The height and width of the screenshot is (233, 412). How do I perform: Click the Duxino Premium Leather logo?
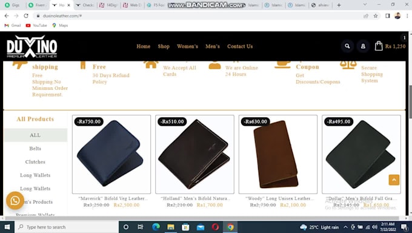[x=32, y=46]
